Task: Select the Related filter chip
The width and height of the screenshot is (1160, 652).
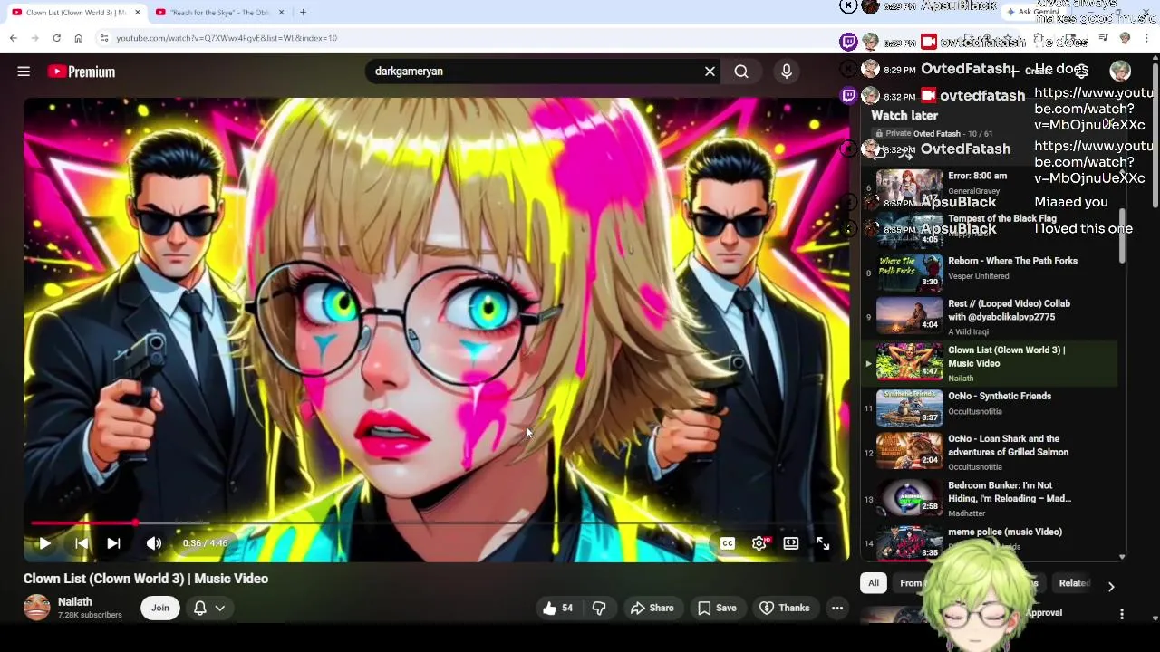Action: pos(1075,583)
